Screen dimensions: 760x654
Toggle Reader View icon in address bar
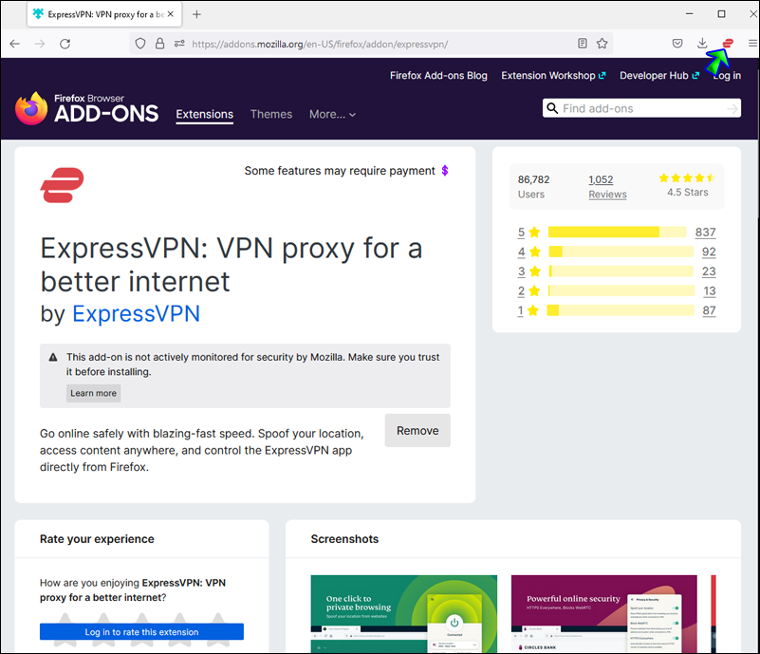point(583,44)
